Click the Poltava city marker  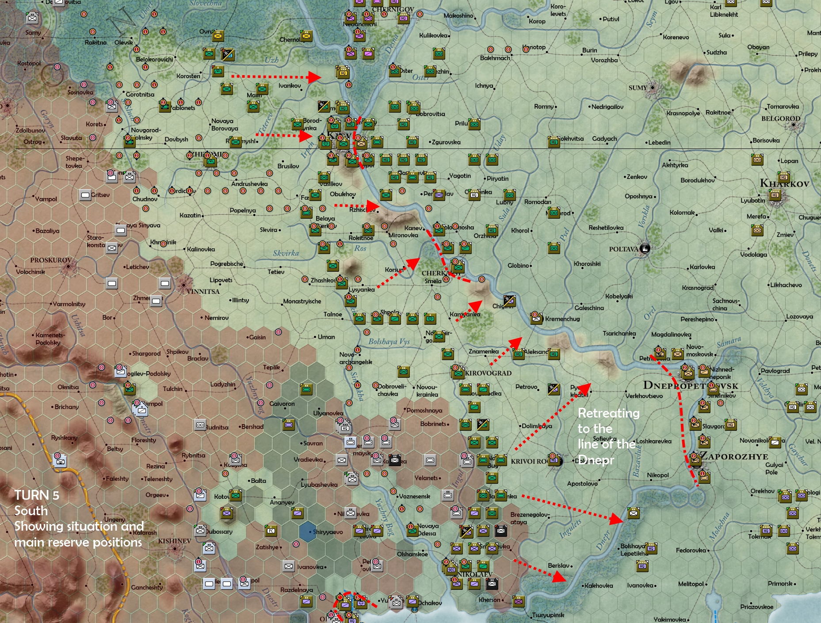coord(645,248)
